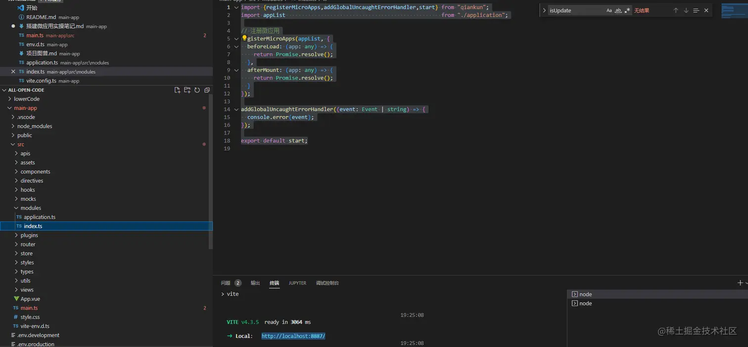Select first node terminal instance
Screen dimensions: 748x347
657,294
